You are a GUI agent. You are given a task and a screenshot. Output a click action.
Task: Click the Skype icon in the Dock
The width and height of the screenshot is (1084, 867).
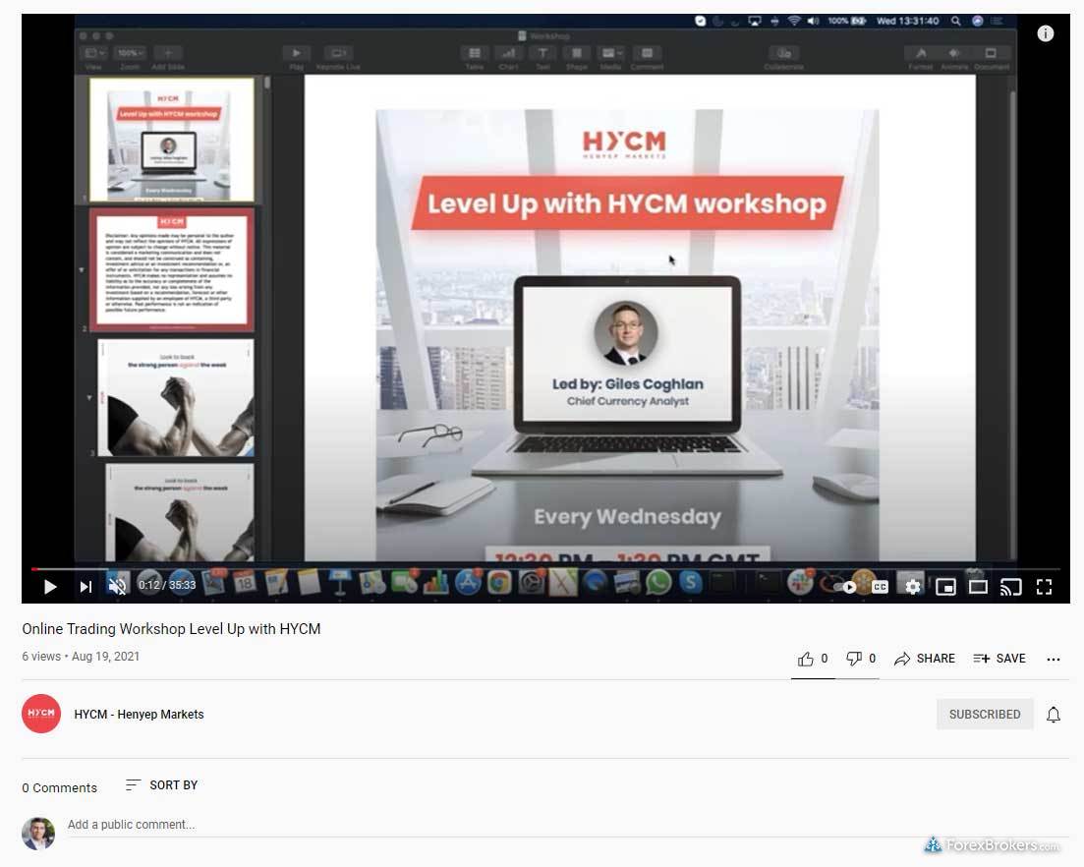pyautogui.click(x=691, y=582)
